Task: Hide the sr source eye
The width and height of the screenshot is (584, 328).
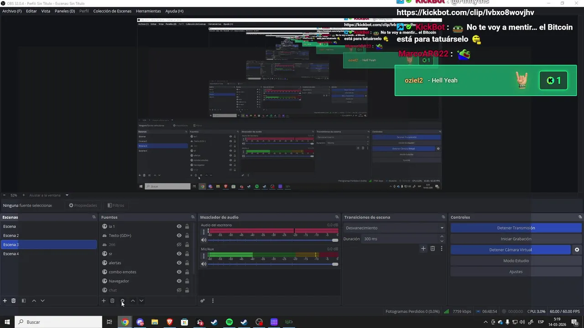Action: point(179,254)
